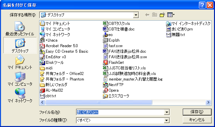Select the AL-Mail32 shortcut icon

[x=42, y=90]
